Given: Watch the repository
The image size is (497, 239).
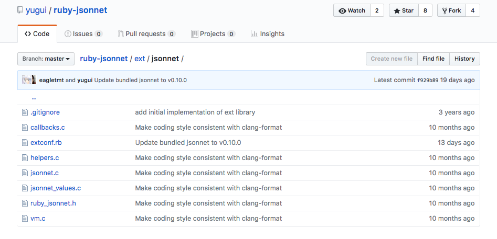Looking at the screenshot, I should pos(352,10).
